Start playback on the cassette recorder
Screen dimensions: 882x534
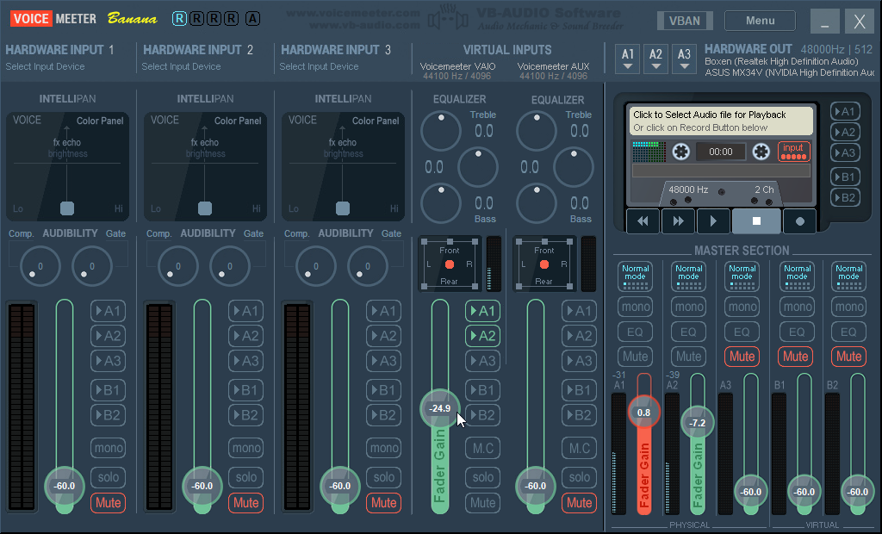(713, 220)
